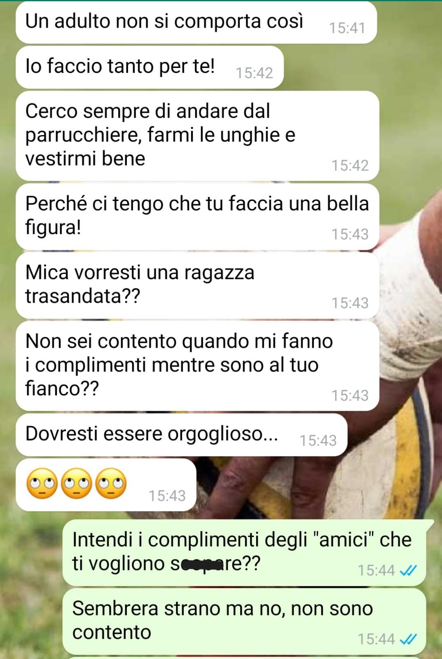Click the blue read-receipt ticks on the 'amici' message
Screen dimensions: 442x659
click(x=408, y=570)
